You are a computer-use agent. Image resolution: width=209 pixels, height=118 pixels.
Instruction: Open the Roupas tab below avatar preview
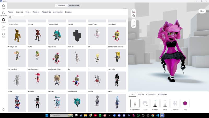point(141,94)
